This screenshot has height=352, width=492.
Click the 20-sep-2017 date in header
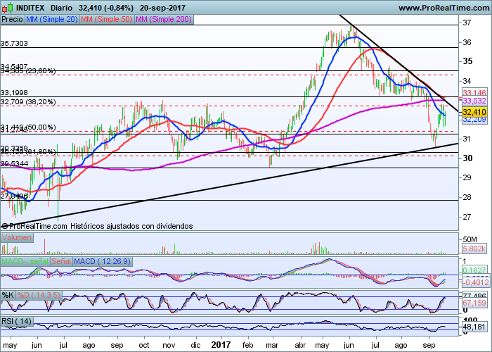[162, 8]
